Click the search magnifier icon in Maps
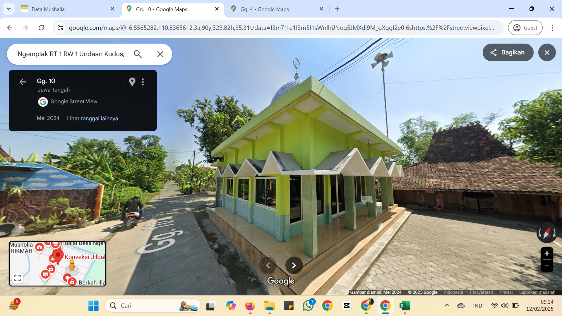 coord(138,54)
